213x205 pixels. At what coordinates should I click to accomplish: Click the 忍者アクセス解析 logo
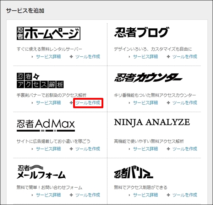pos(40,81)
